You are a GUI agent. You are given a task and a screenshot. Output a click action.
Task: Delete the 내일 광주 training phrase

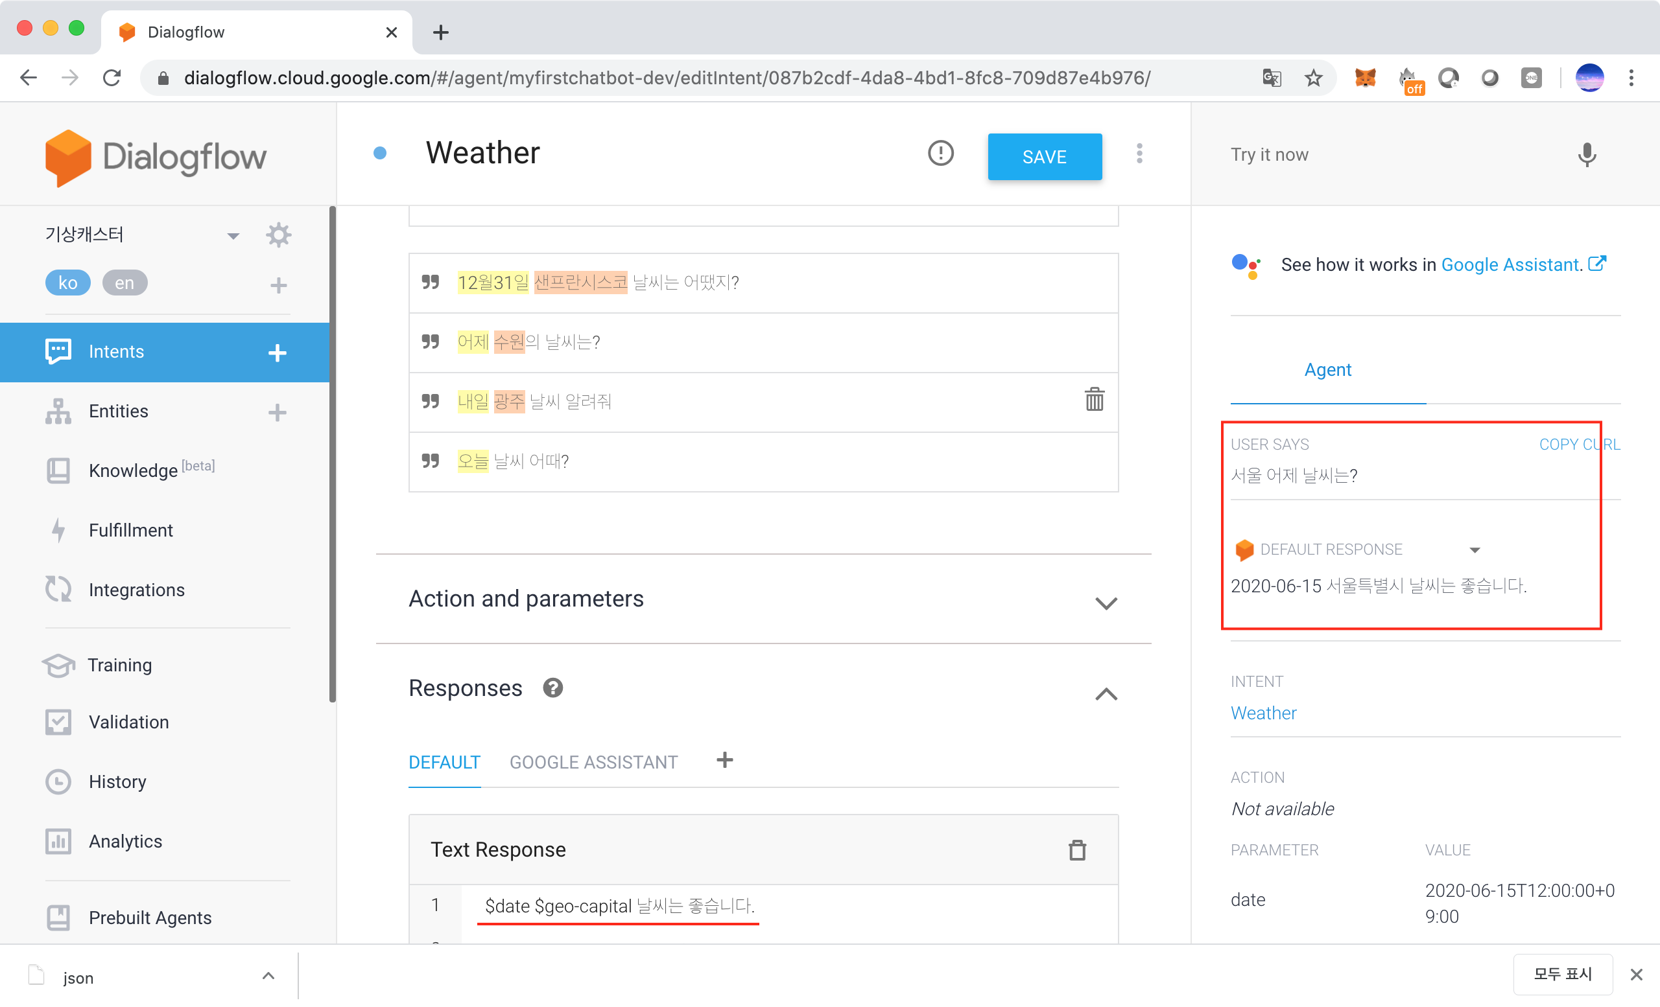click(x=1094, y=400)
